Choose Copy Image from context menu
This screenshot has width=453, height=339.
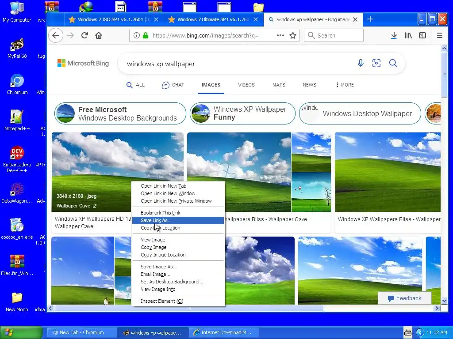[x=178, y=247]
